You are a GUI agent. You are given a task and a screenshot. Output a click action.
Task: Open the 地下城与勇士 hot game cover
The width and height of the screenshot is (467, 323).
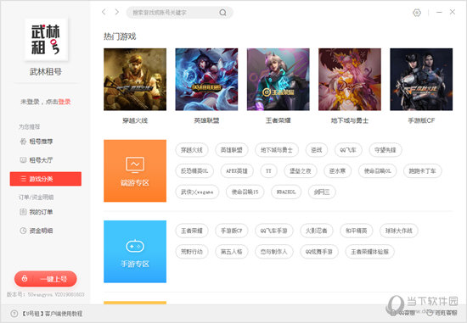(x=350, y=80)
